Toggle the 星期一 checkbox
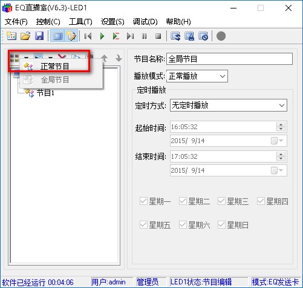303x288 pixels. coord(143,201)
